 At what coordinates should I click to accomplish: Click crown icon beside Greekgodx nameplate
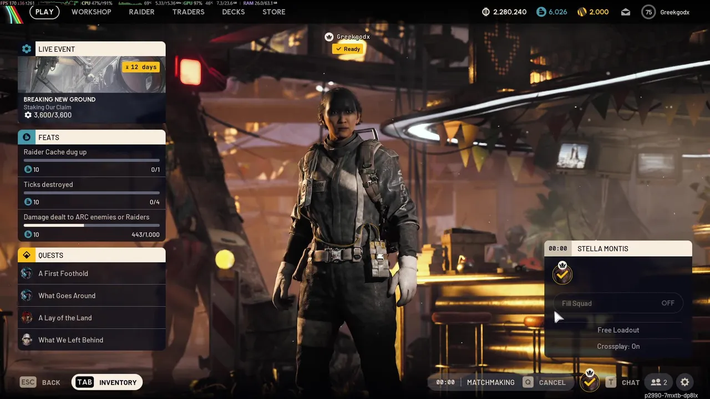pos(329,37)
